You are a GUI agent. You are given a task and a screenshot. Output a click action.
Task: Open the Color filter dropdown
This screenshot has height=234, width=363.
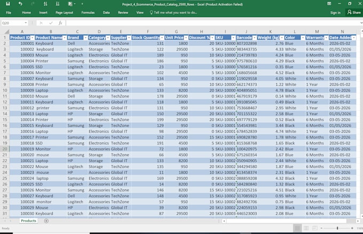[x=303, y=38]
